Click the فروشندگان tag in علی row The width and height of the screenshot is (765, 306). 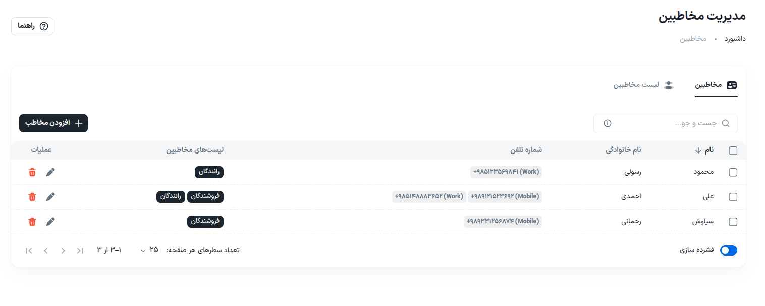[205, 197]
